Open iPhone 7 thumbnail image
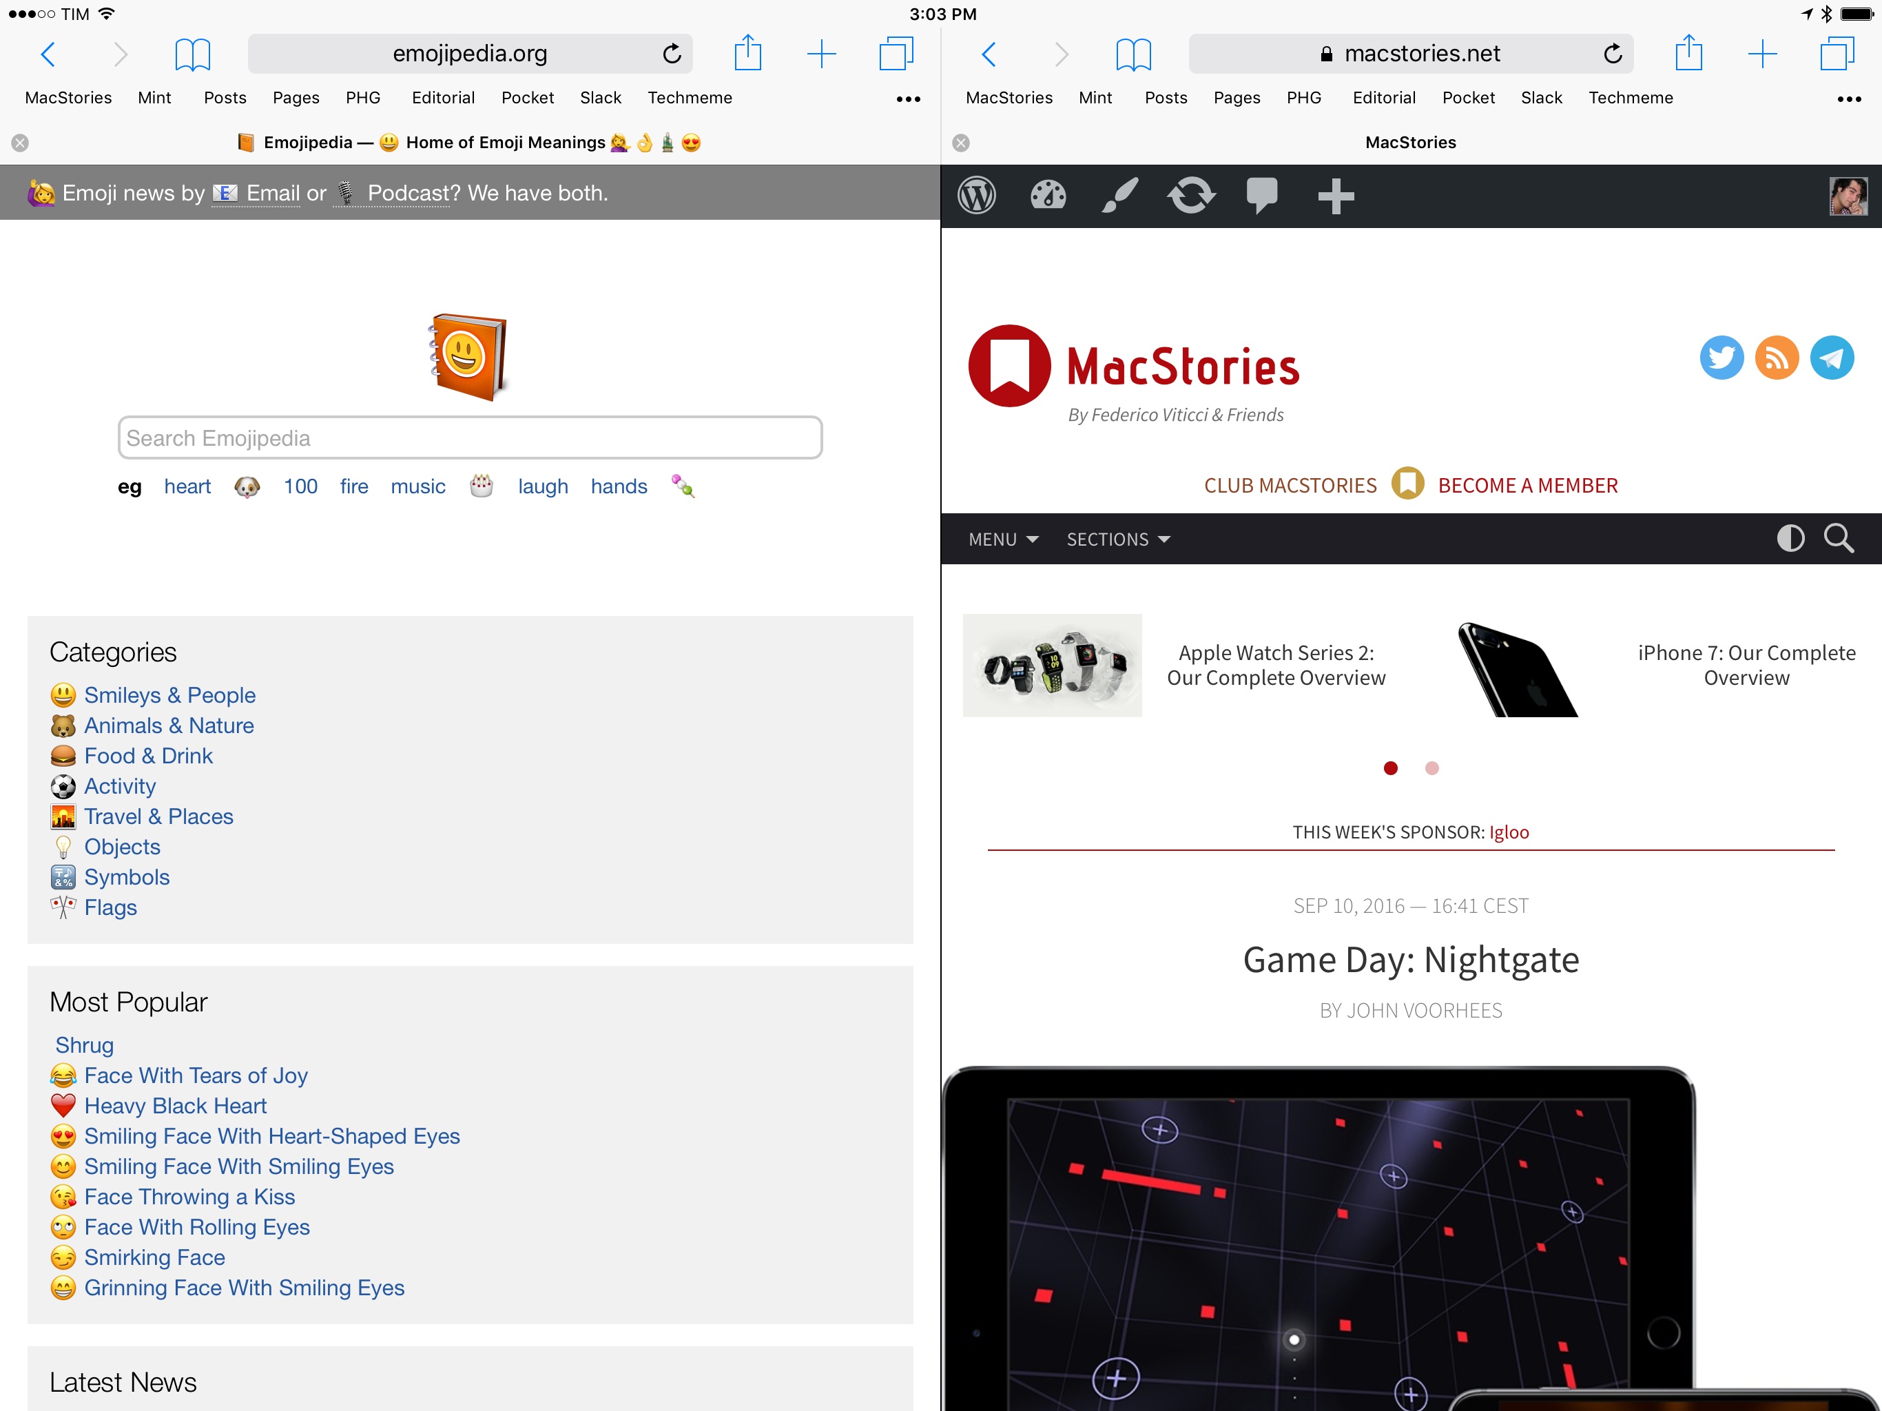 click(1518, 670)
